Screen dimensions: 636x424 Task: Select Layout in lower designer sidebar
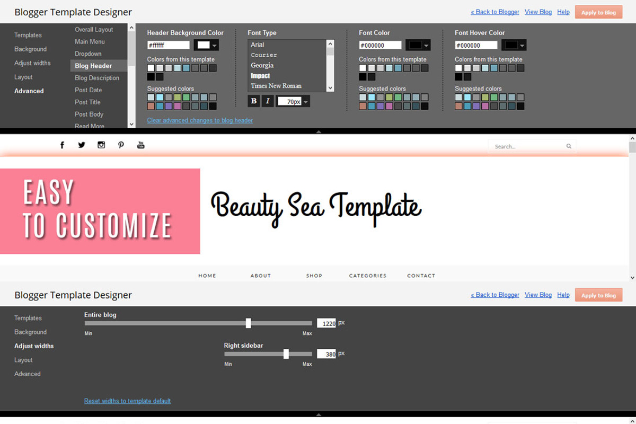(23, 360)
